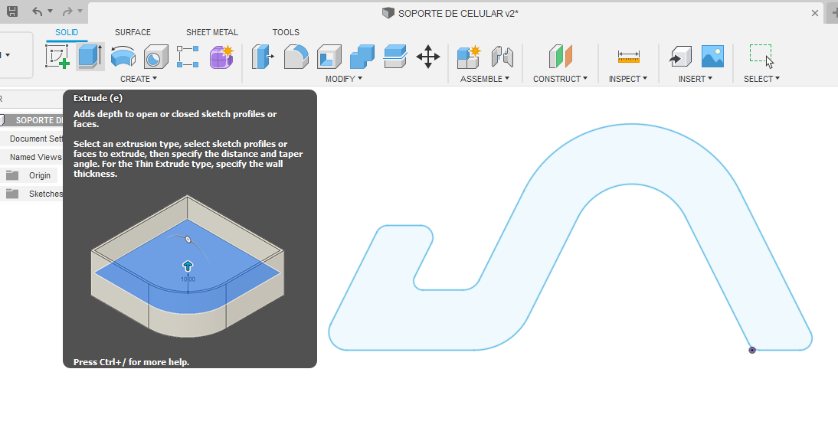The height and width of the screenshot is (444, 838).
Task: Expand the CREATE menu
Action: click(139, 79)
